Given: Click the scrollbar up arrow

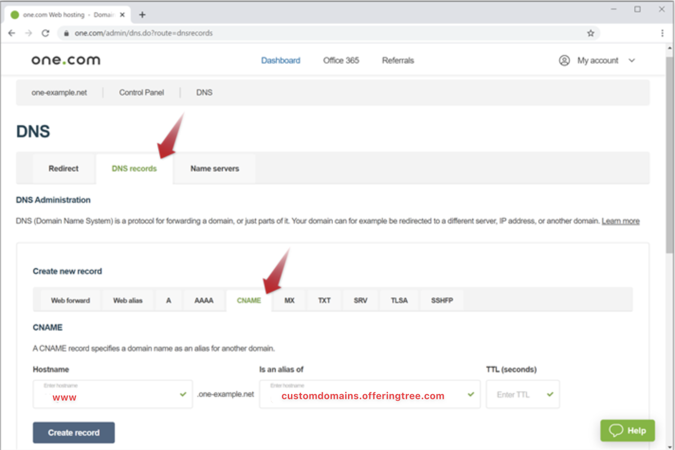Looking at the screenshot, I should pos(669,48).
